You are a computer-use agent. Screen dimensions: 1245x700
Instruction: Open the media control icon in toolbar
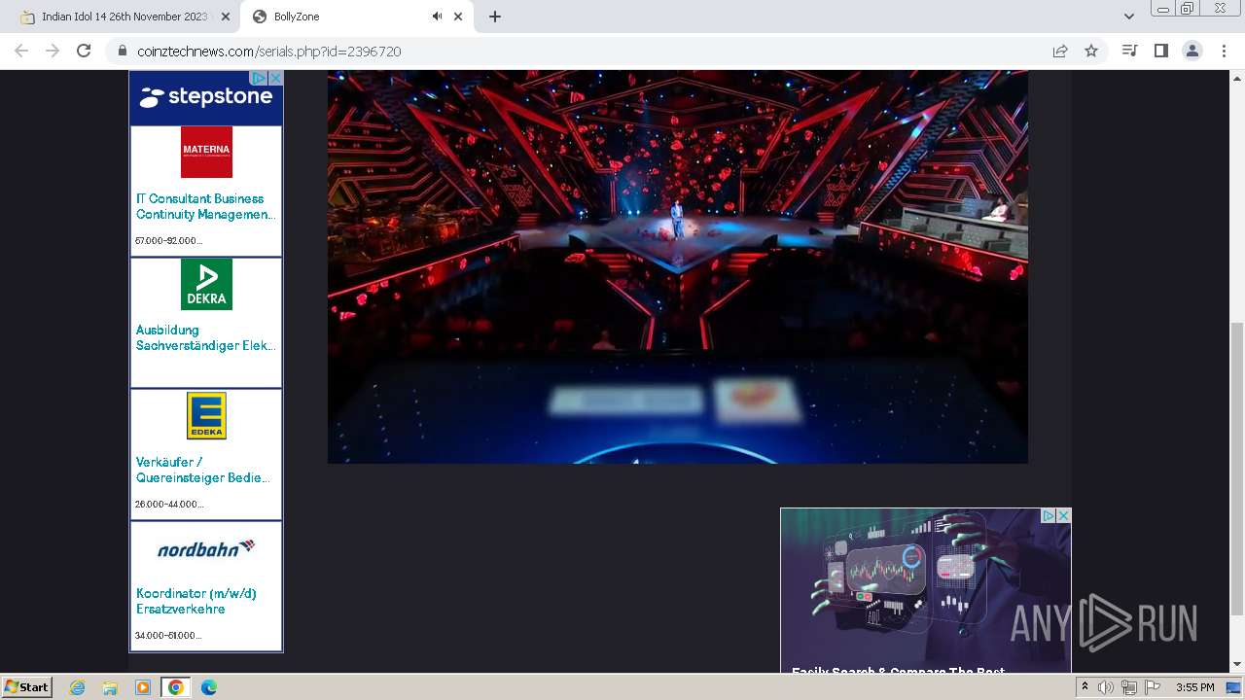1129,51
